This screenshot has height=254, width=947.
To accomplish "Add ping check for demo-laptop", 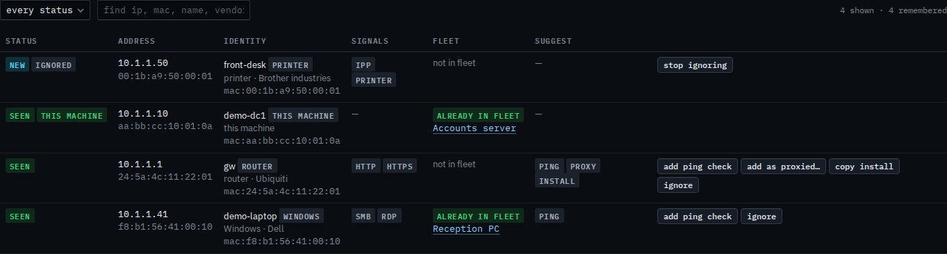I will tap(698, 217).
